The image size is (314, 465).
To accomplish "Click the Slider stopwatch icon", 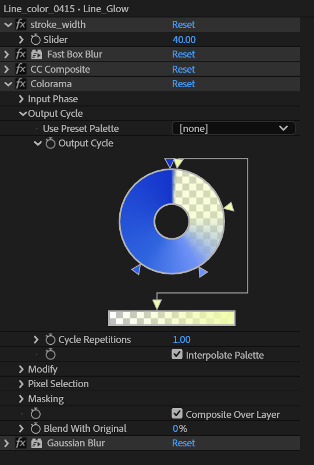I will pos(35,40).
